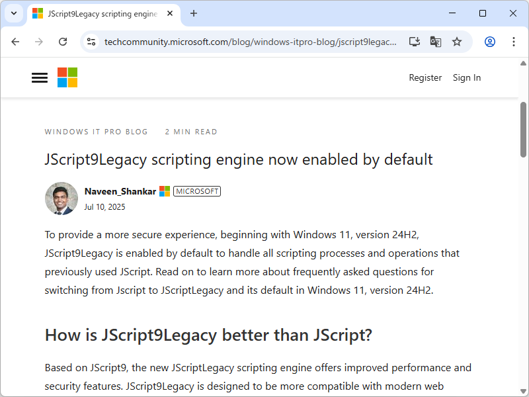Open the Chrome profile icon
The height and width of the screenshot is (397, 529).
coord(489,41)
